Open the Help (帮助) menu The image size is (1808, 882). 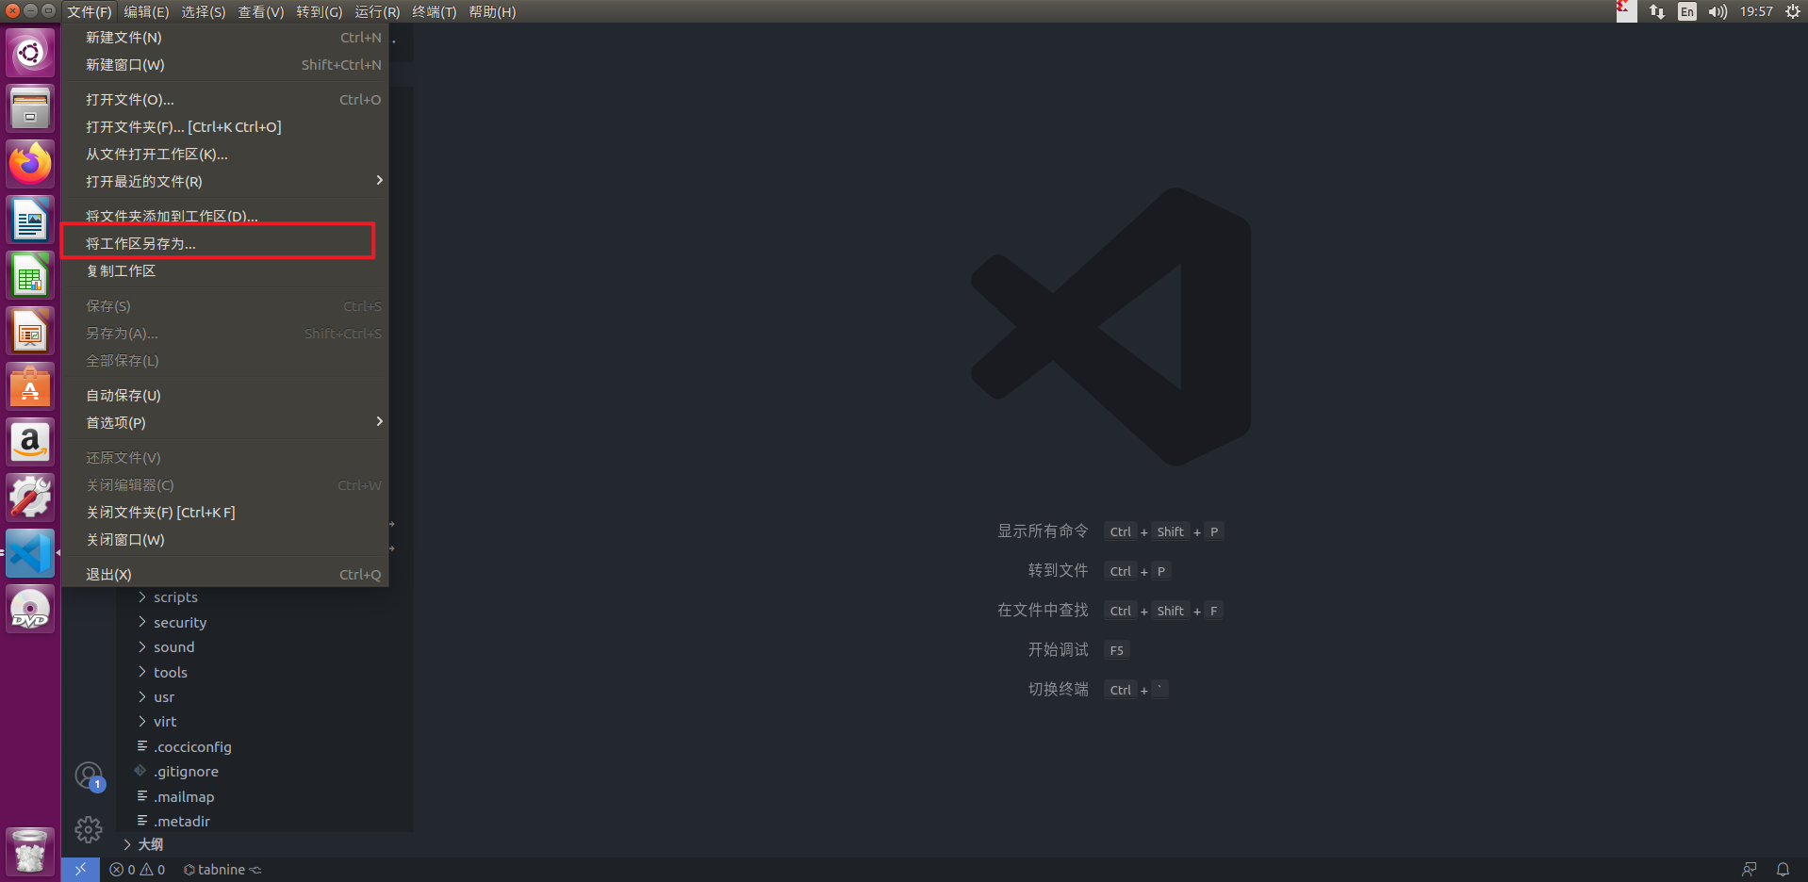pos(492,11)
